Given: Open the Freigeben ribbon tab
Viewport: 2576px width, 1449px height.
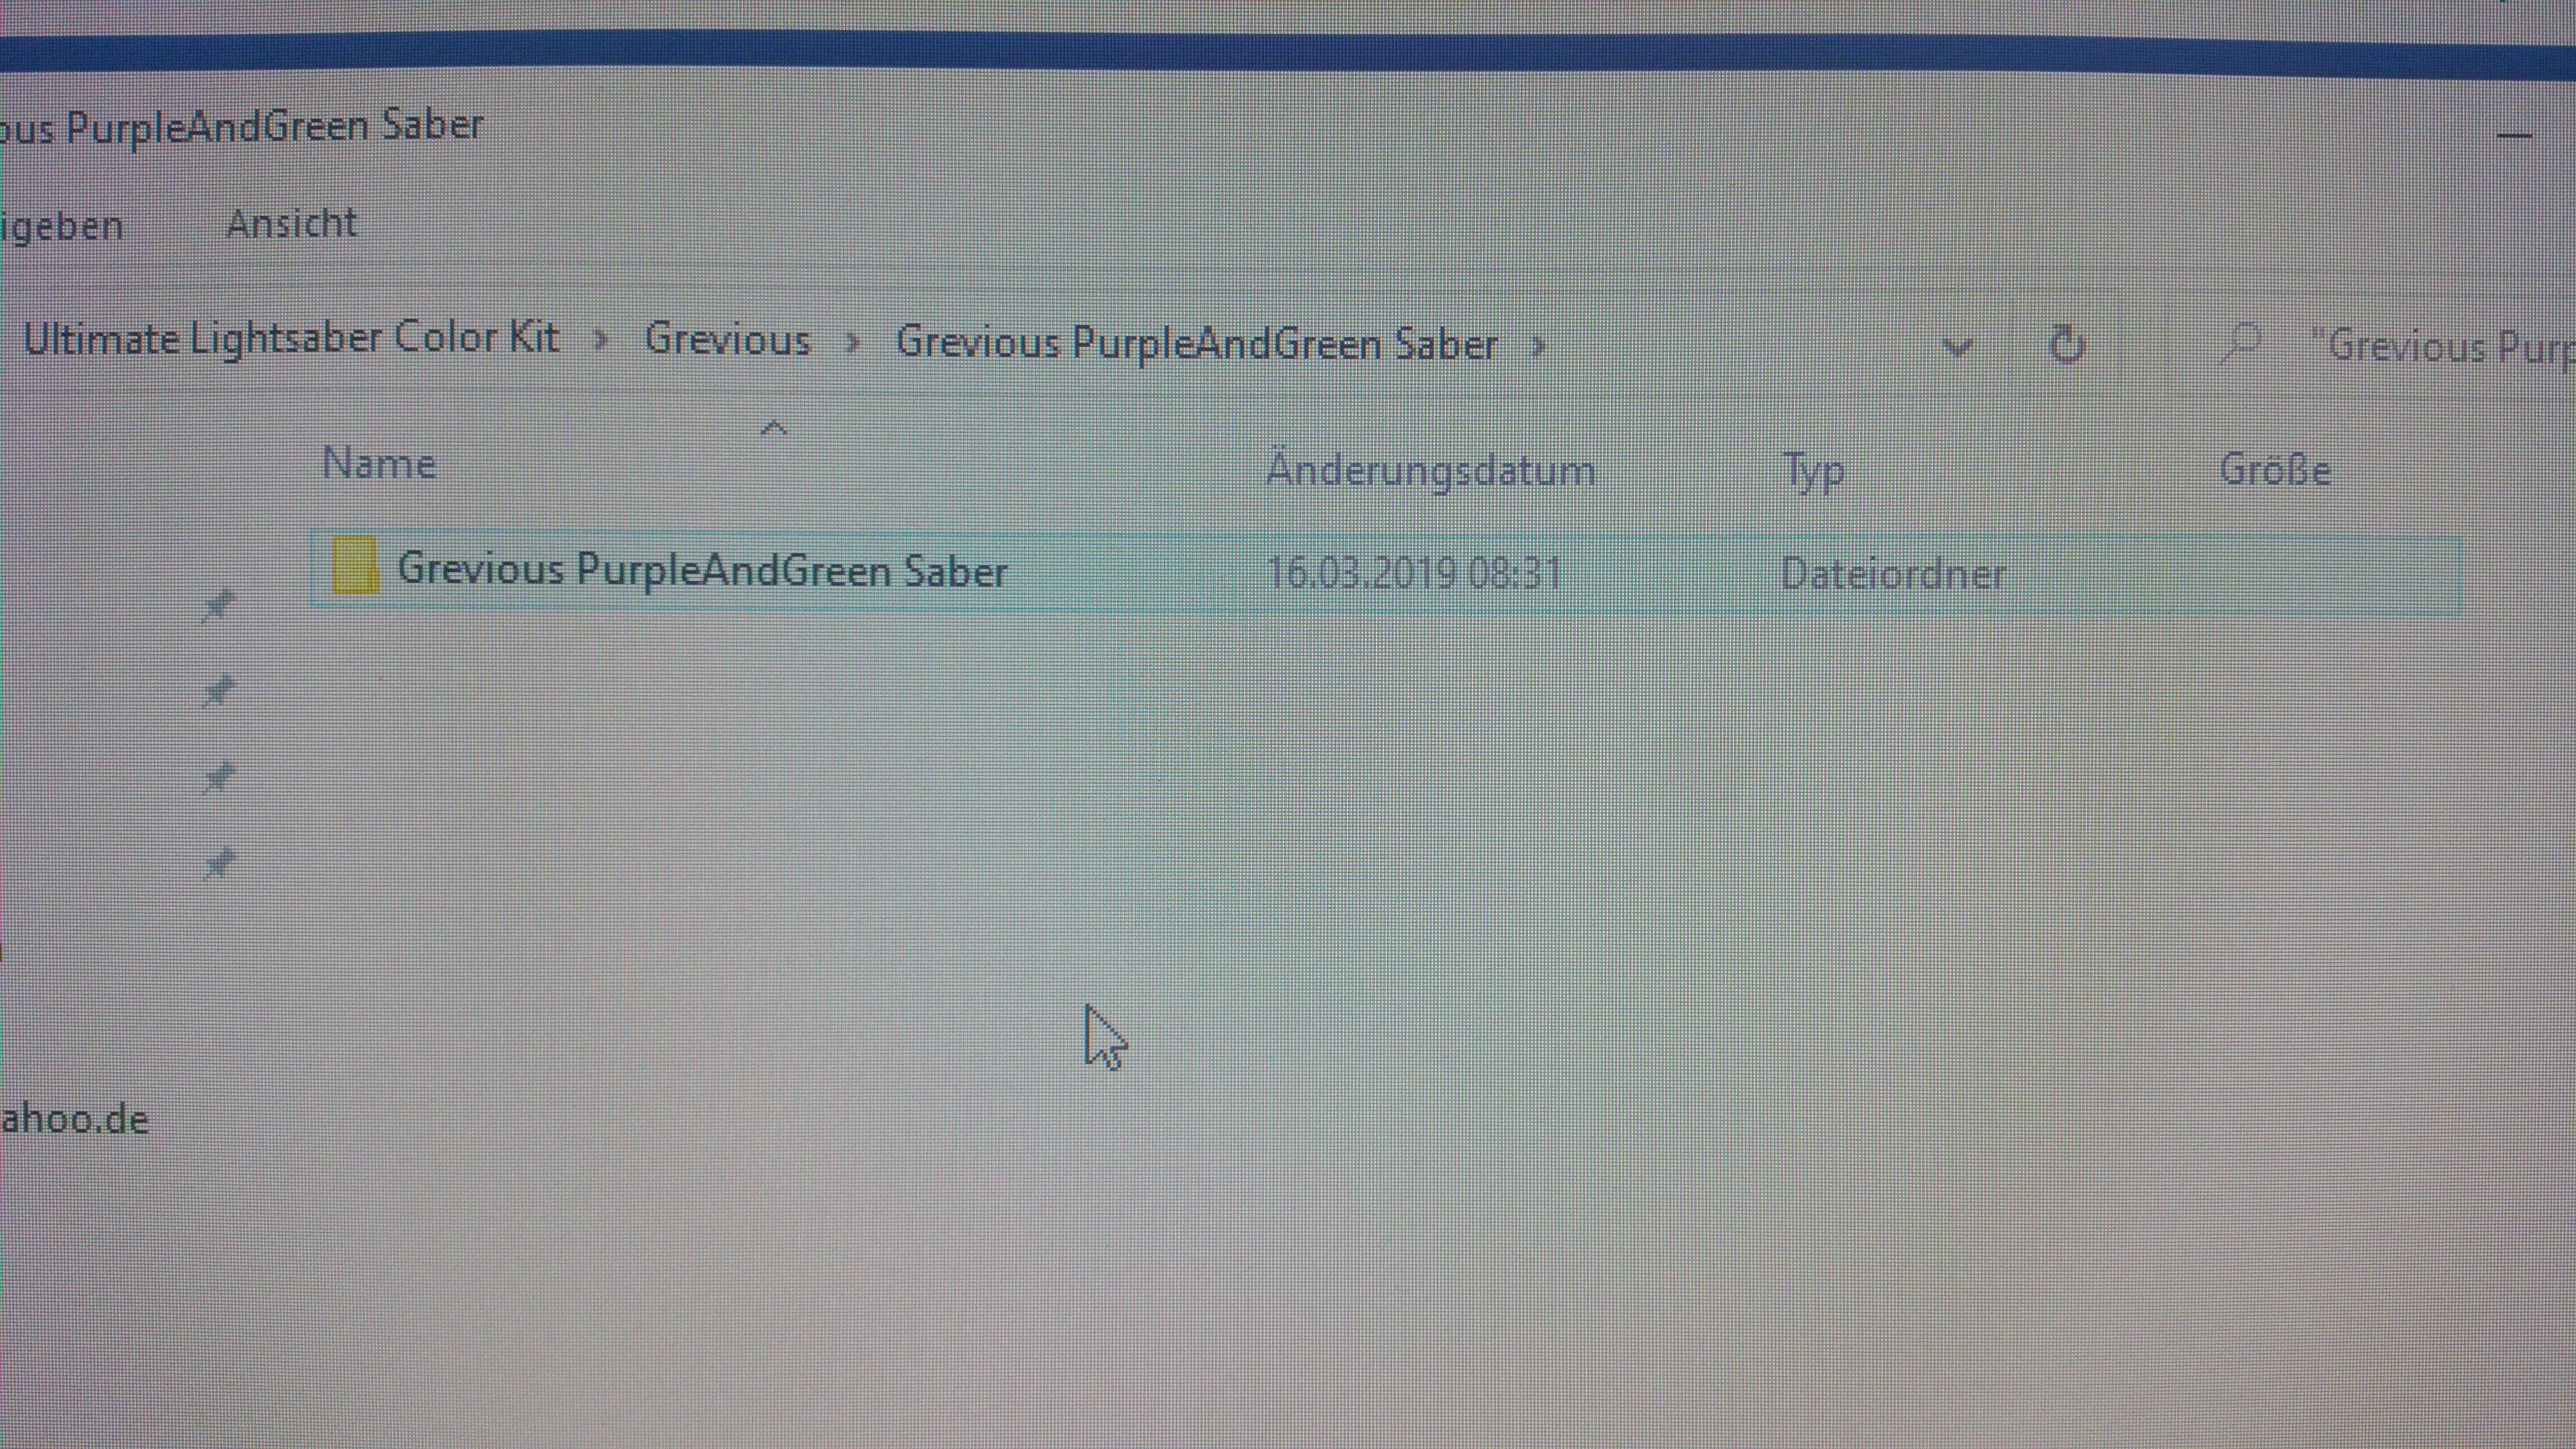Looking at the screenshot, I should [x=62, y=227].
